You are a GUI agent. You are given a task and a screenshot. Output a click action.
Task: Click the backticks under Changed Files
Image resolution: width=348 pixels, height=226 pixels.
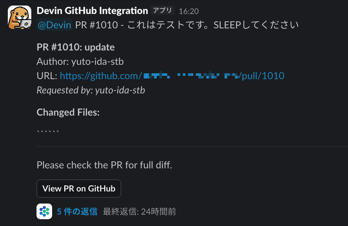coord(48,131)
